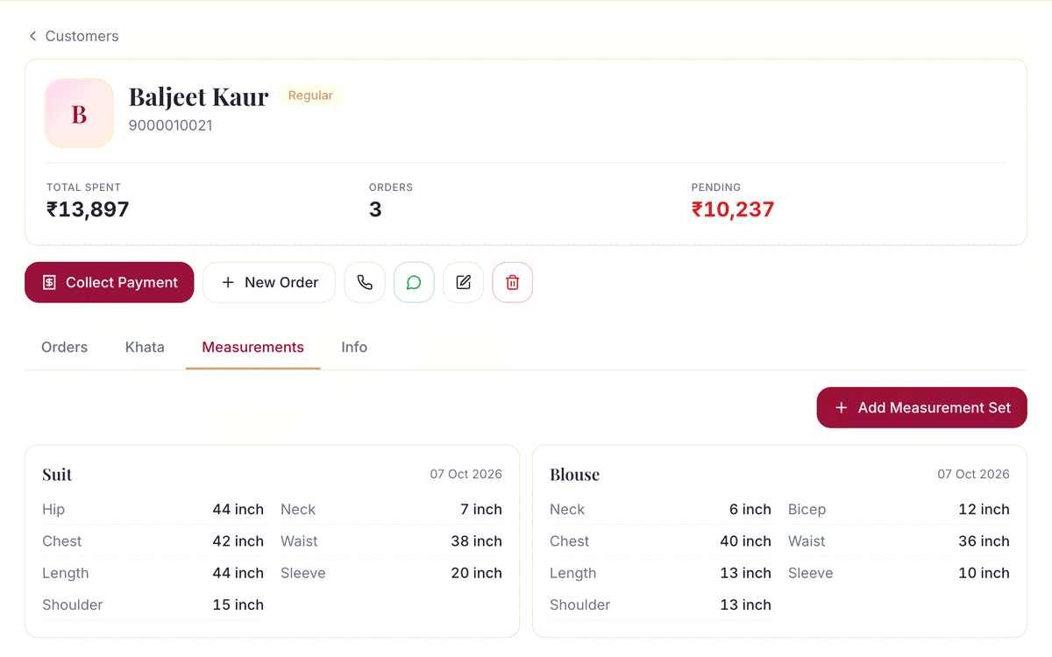Open the Info tab
Screen dimensions: 1052x657
click(354, 347)
